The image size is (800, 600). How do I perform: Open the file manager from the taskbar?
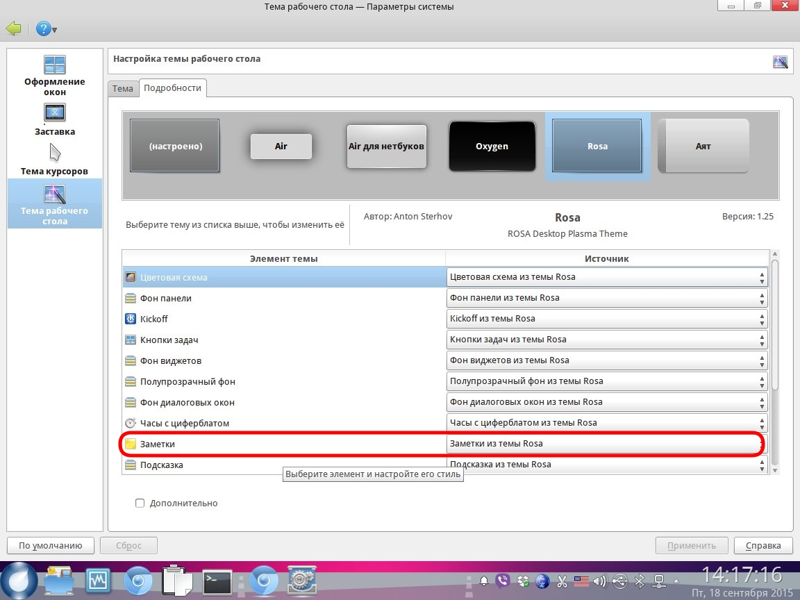click(x=59, y=580)
